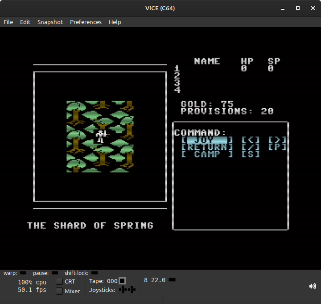Click the second joystick indicator icon
Image resolution: width=321 pixels, height=304 pixels.
pyautogui.click(x=132, y=289)
